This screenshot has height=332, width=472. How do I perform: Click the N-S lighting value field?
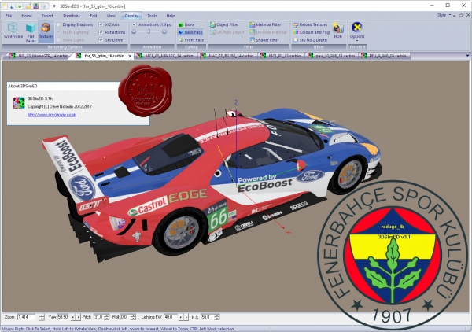point(207,317)
